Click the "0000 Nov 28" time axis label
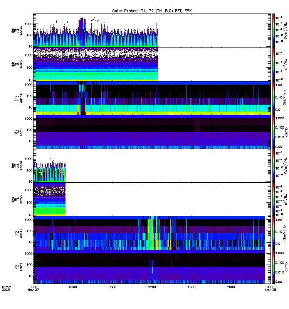Screen dimensions: 289x309 [271, 288]
